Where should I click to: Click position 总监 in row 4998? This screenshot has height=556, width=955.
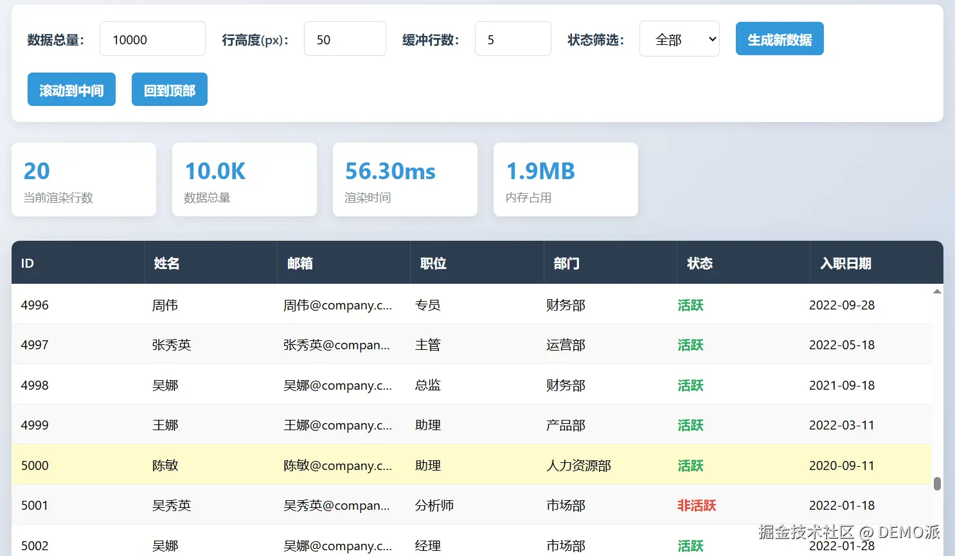(x=428, y=385)
